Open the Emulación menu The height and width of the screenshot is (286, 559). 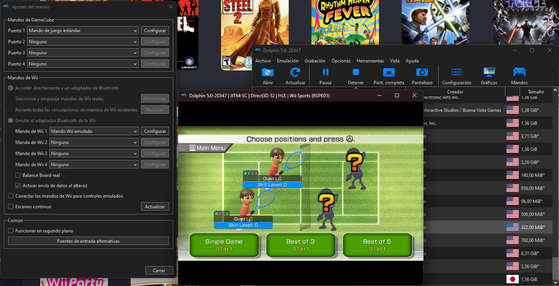point(288,61)
